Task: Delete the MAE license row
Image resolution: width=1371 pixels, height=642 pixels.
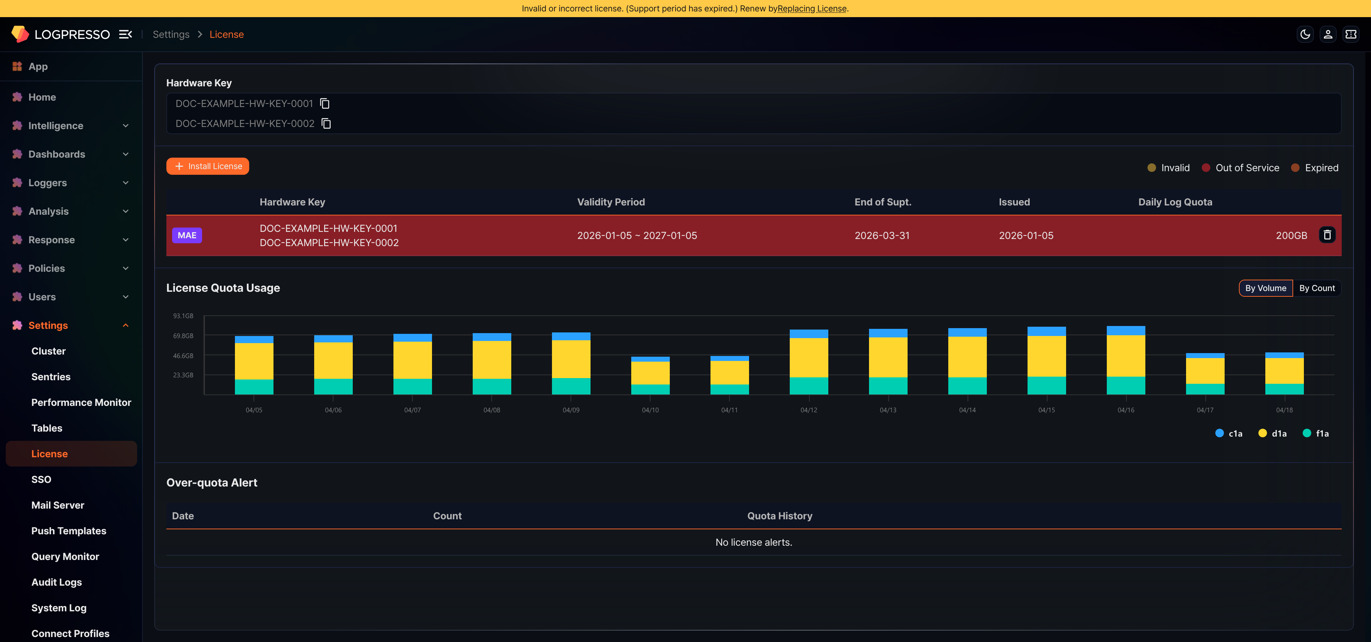Action: coord(1327,235)
